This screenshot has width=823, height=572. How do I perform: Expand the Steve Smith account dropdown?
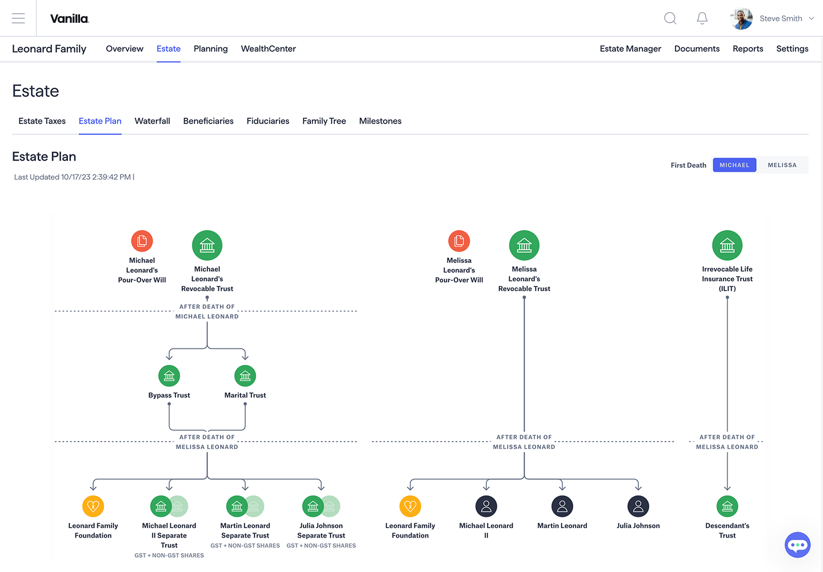811,18
